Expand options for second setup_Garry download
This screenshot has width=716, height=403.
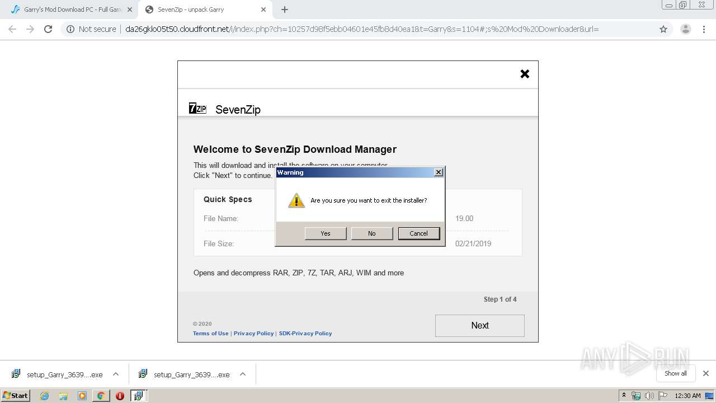pyautogui.click(x=243, y=374)
